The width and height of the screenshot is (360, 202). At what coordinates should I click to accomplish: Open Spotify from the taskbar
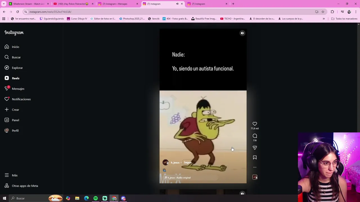click(x=96, y=198)
